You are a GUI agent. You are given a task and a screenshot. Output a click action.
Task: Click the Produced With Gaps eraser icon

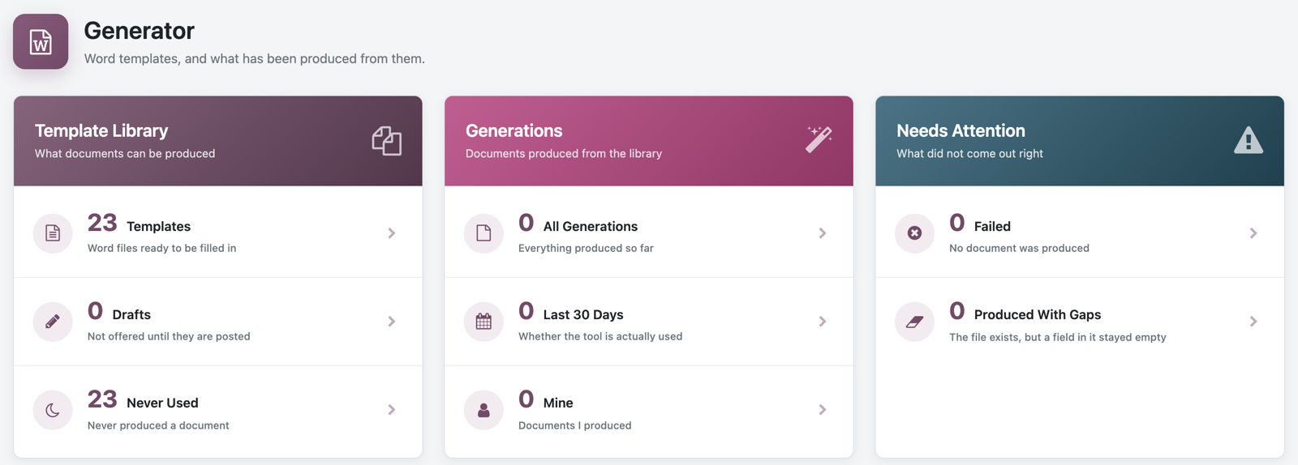point(914,322)
